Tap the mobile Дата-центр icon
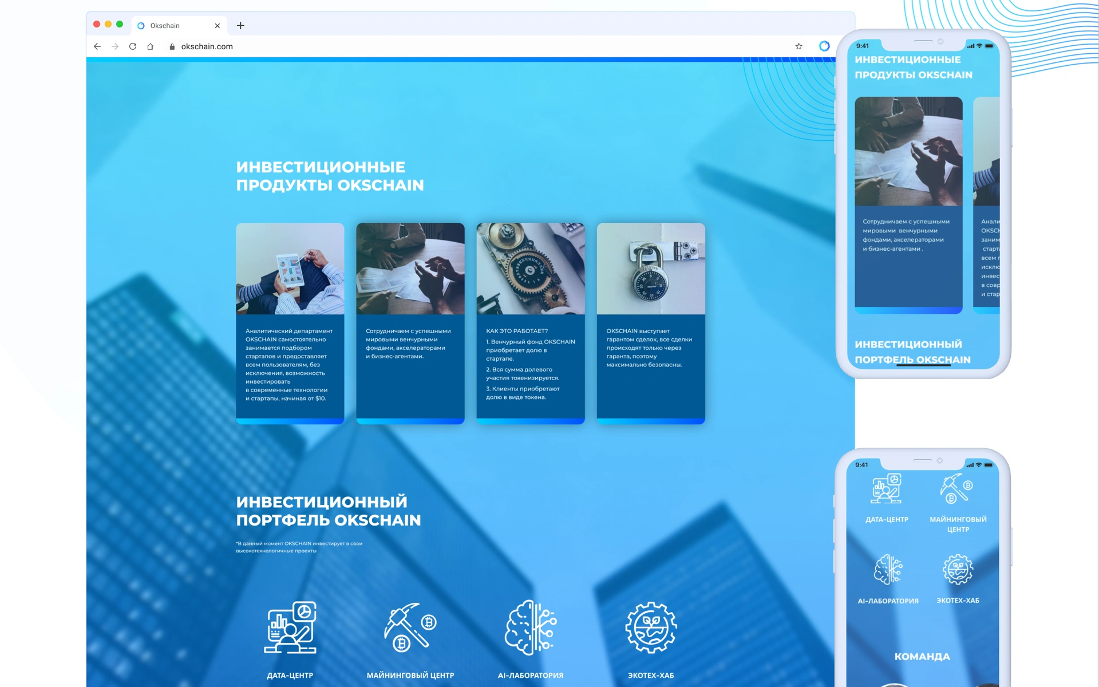Viewport: 1099px width, 687px height. coord(887,488)
